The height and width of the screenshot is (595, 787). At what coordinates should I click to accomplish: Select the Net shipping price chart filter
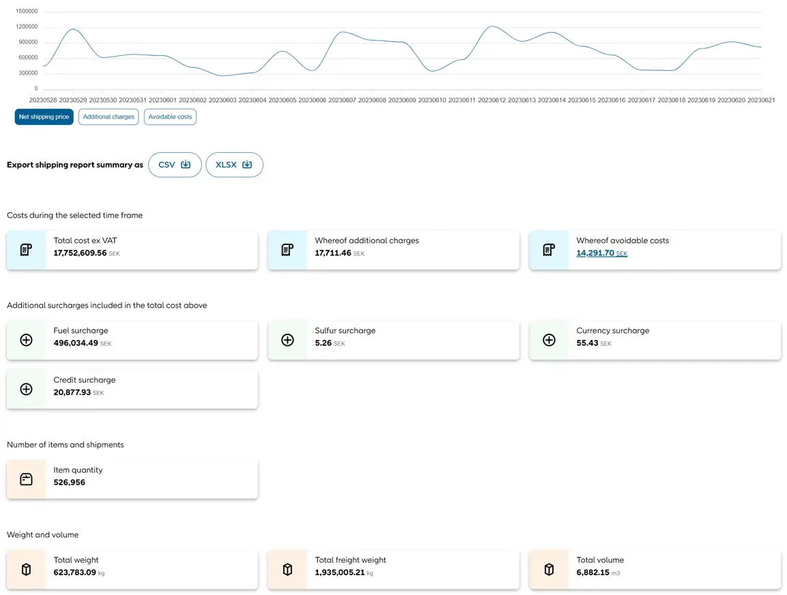coord(44,117)
